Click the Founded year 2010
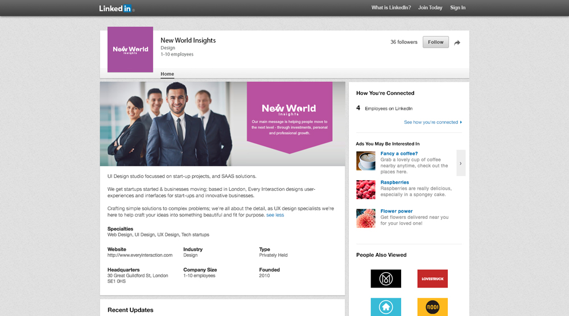 pos(265,276)
